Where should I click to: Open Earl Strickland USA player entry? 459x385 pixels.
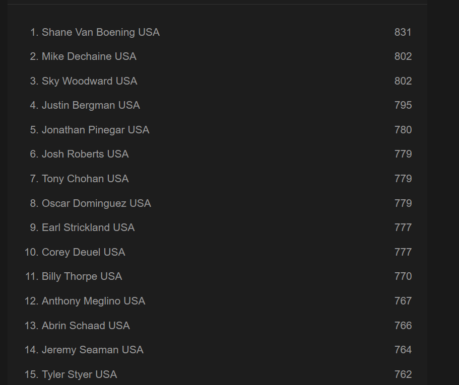click(x=88, y=227)
